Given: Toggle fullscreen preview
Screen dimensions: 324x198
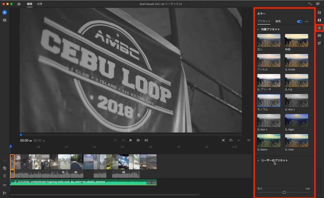Looking at the screenshot, I should click(x=223, y=140).
